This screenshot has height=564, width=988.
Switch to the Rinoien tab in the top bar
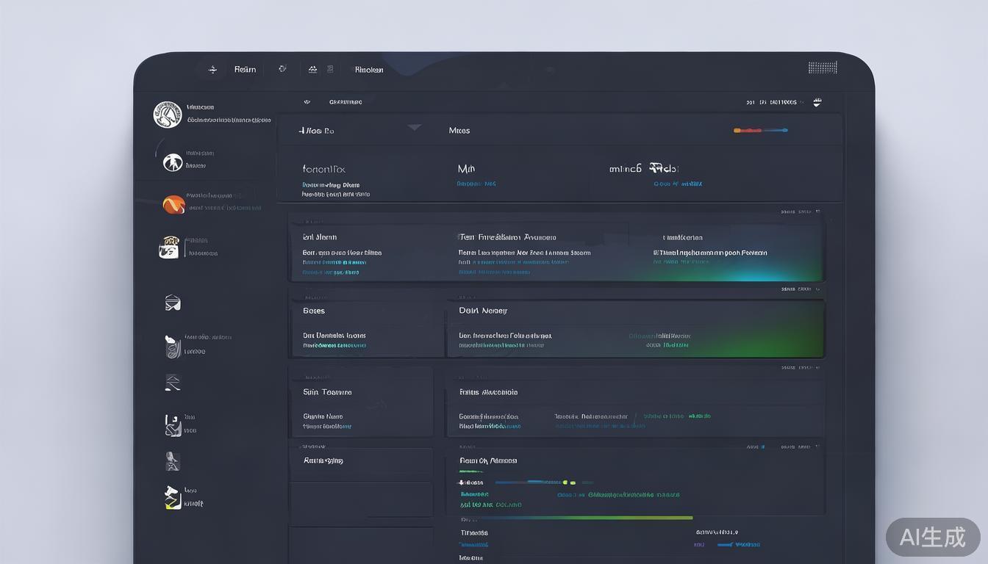369,70
